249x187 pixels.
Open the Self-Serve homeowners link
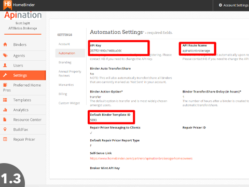pyautogui.click(x=141, y=158)
